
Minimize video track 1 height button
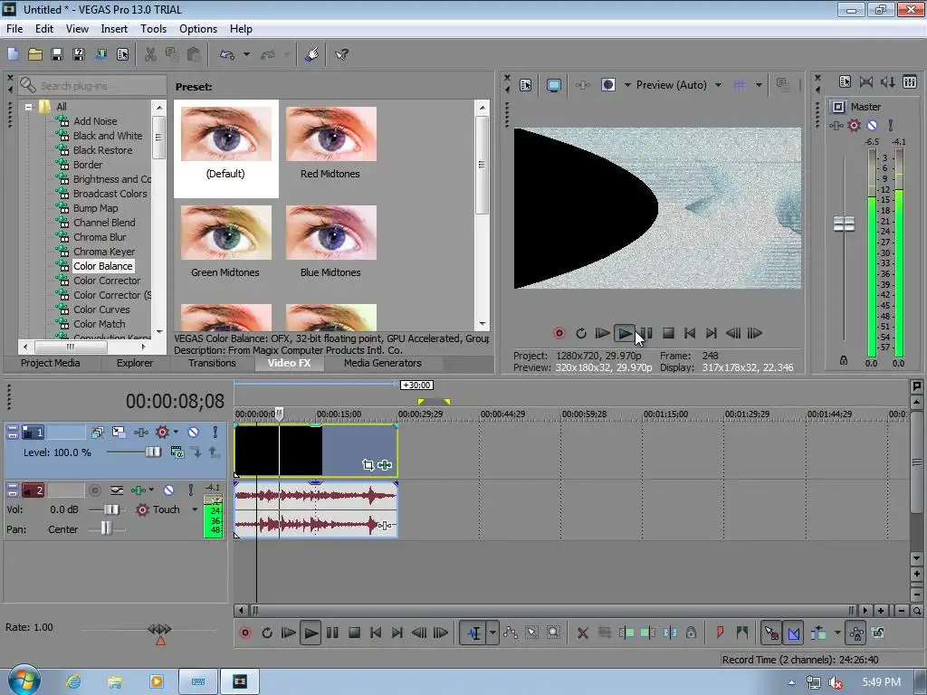pyautogui.click(x=12, y=428)
